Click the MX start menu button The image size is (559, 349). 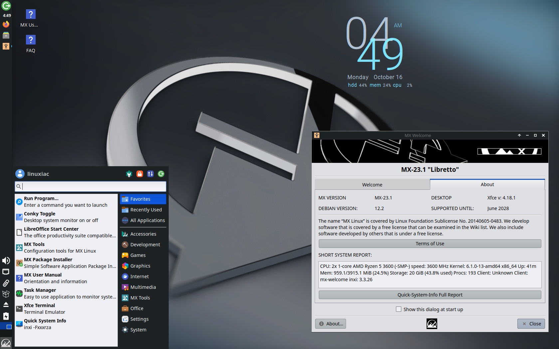(6, 343)
